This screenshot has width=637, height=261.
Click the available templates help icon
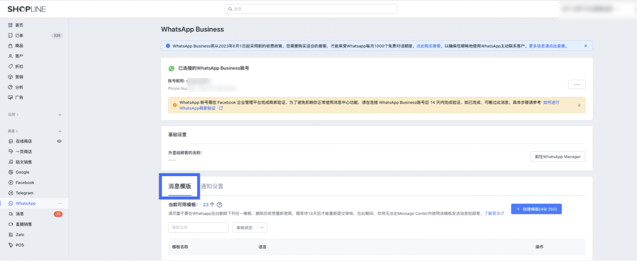coord(219,204)
